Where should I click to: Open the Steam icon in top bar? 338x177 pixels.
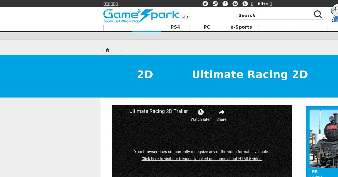click(215, 4)
